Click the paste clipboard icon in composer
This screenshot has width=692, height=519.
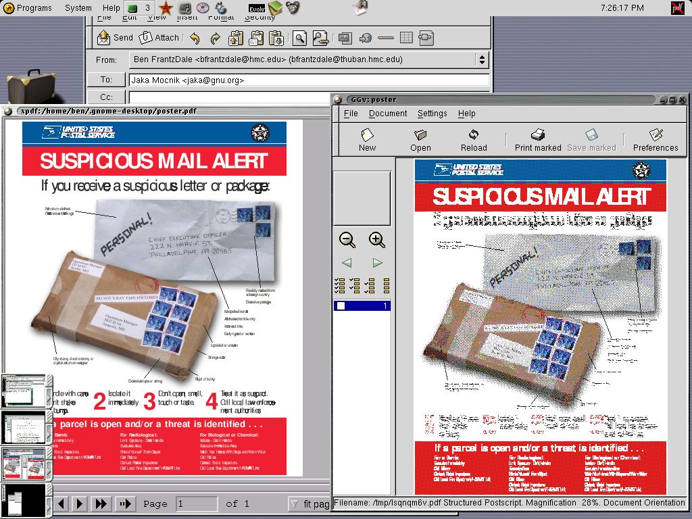pyautogui.click(x=276, y=39)
